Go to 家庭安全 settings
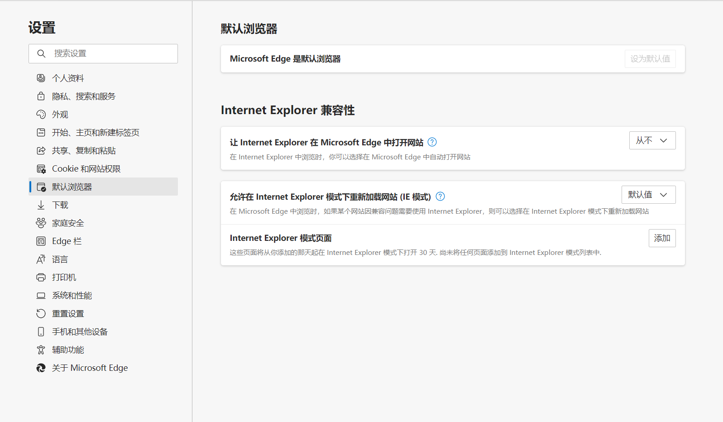 point(103,223)
